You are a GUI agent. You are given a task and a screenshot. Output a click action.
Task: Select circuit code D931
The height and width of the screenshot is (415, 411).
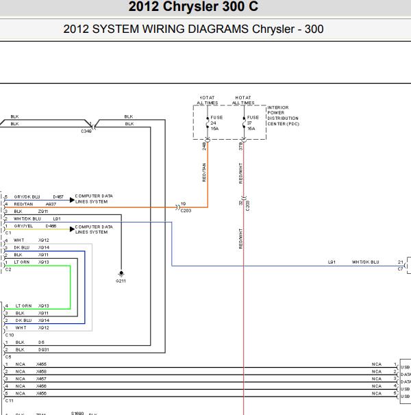[43, 350]
